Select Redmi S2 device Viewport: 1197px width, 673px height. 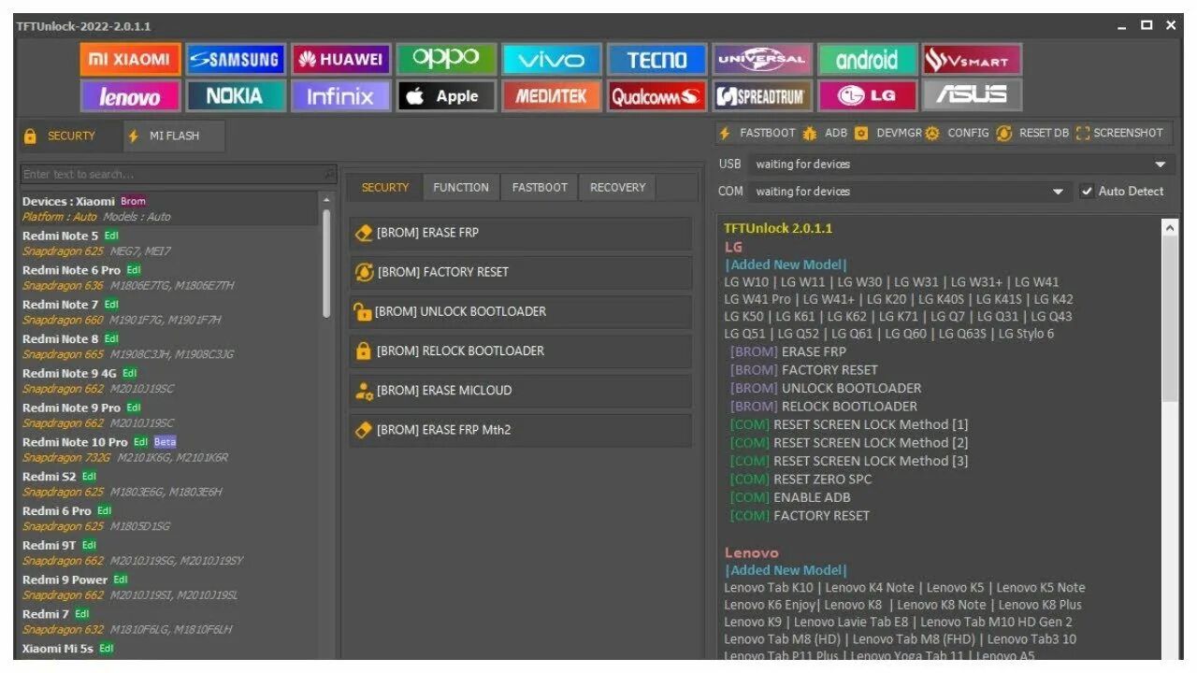(170, 483)
